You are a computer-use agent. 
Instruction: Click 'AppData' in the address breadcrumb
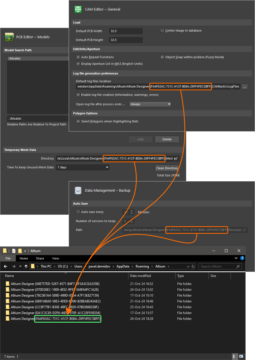click(123, 266)
